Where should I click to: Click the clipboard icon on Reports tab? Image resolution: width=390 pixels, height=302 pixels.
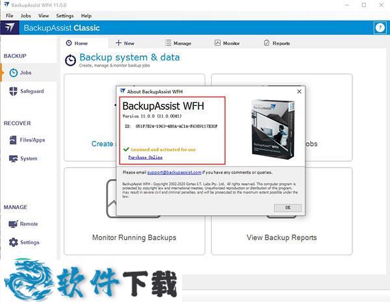[266, 43]
